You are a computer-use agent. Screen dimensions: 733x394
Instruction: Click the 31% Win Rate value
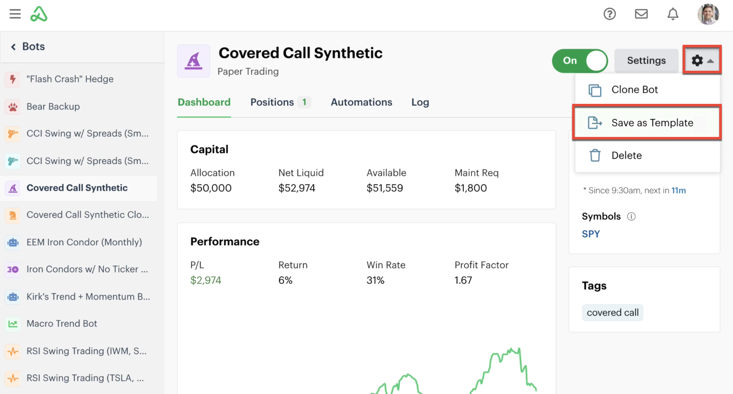tap(375, 280)
